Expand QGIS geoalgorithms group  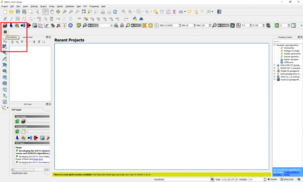(275, 74)
